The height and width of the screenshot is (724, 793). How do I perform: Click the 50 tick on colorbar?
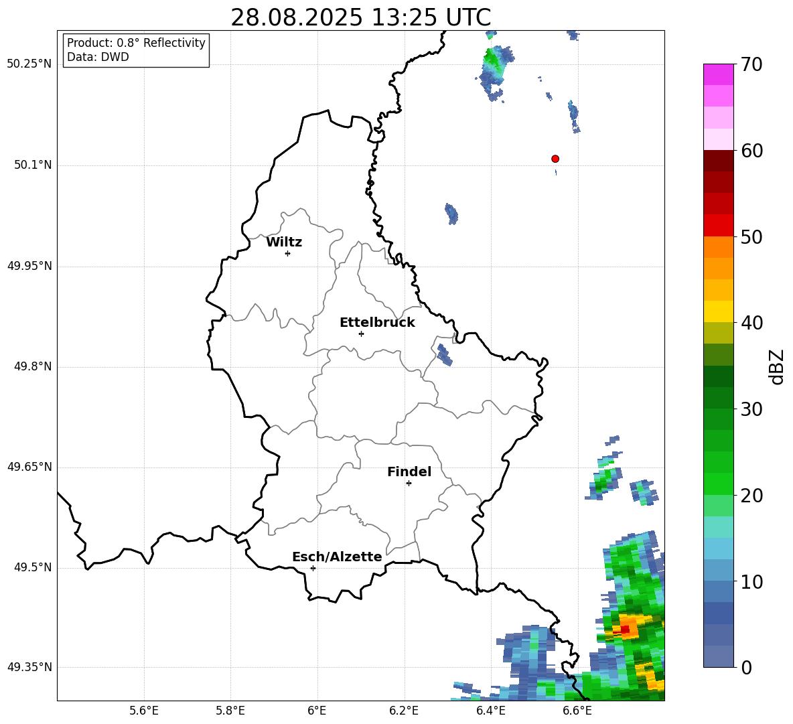tap(751, 237)
